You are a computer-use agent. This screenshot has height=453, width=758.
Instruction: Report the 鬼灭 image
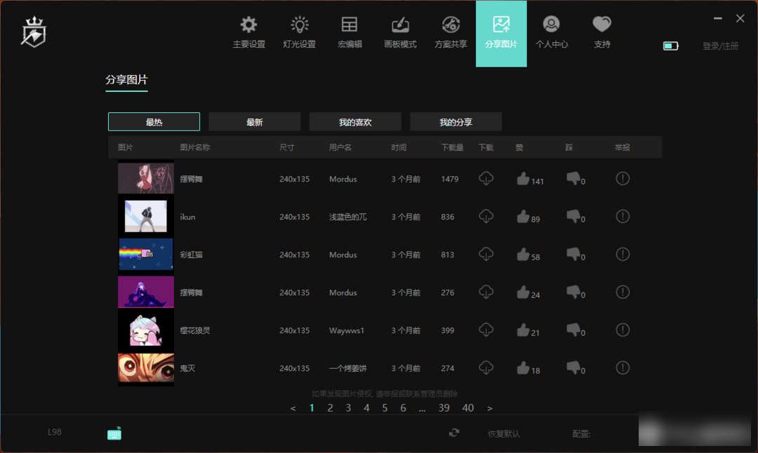[623, 368]
